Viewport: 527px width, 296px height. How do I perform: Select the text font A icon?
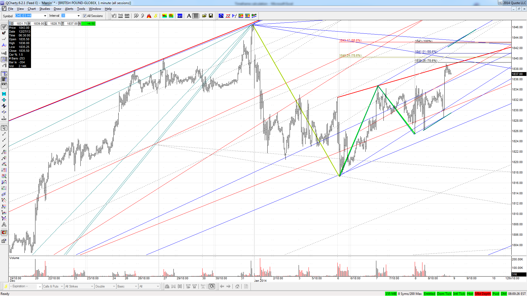point(189,16)
